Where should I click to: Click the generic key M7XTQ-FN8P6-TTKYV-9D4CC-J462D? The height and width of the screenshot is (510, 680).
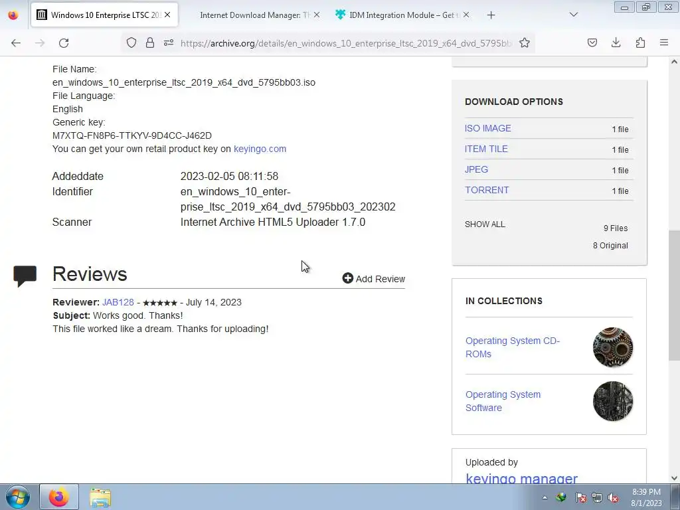point(132,135)
